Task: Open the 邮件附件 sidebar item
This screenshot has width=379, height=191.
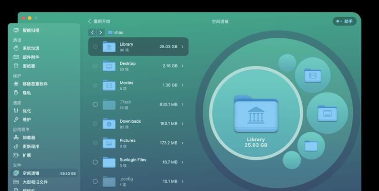Action: coord(45,57)
